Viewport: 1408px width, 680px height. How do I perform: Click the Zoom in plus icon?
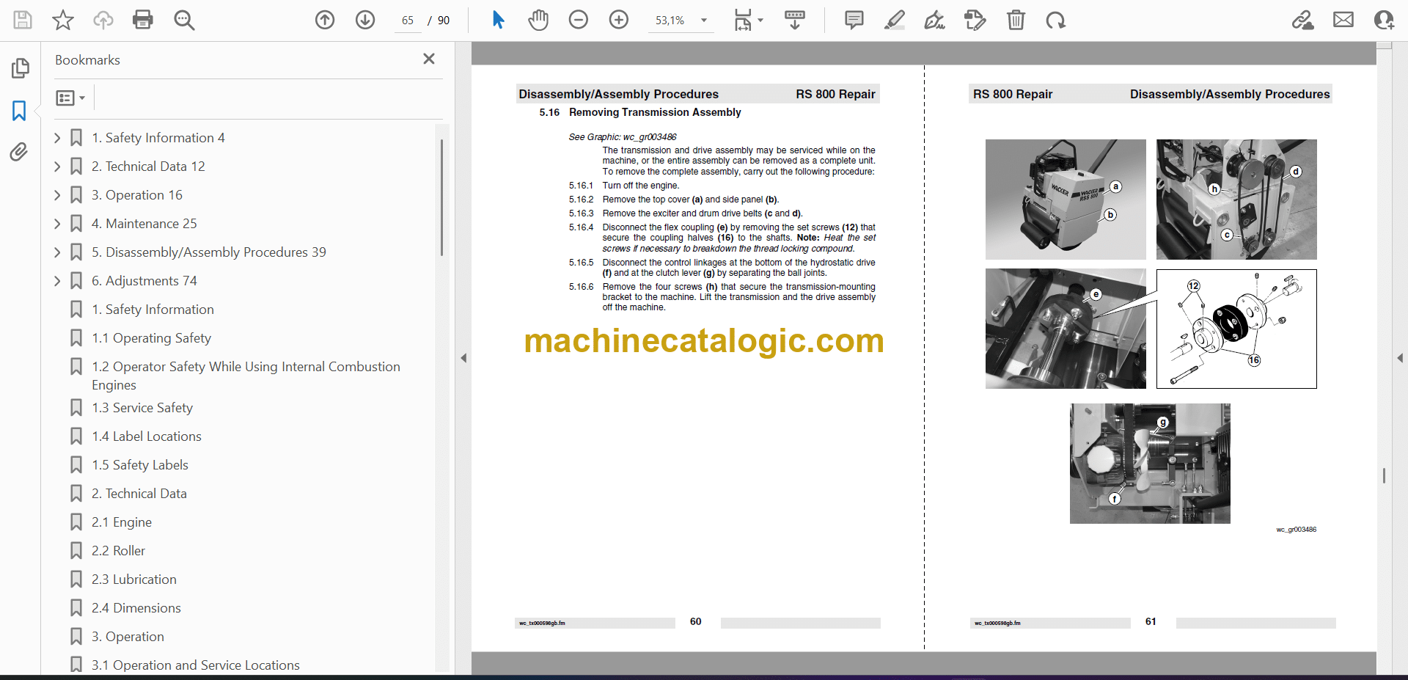tap(619, 20)
